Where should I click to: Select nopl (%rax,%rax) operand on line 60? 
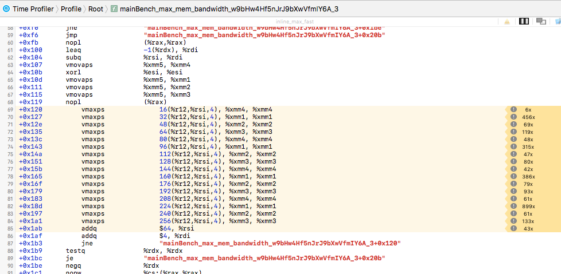tap(165, 43)
